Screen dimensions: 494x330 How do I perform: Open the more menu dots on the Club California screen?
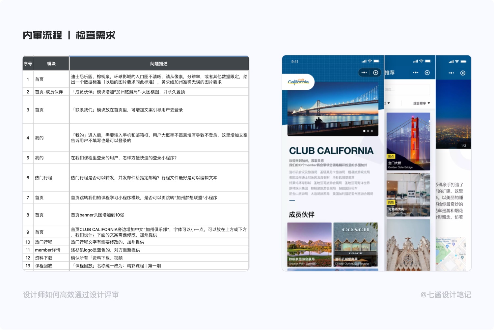pos(364,73)
